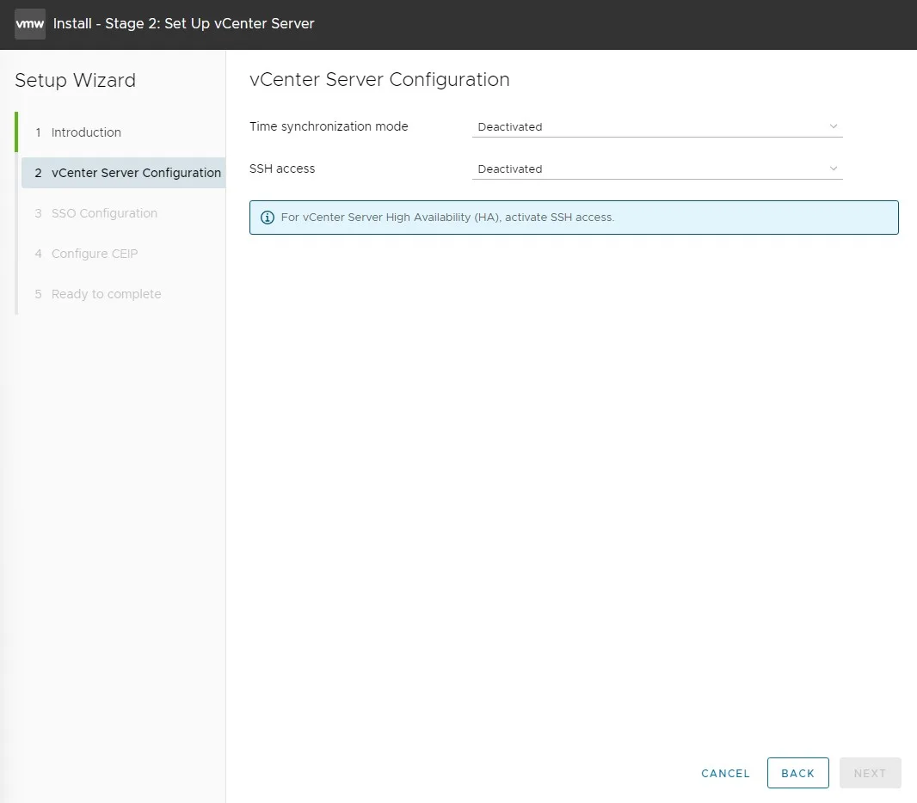This screenshot has width=917, height=803.
Task: Click the BACK button
Action: [797, 773]
